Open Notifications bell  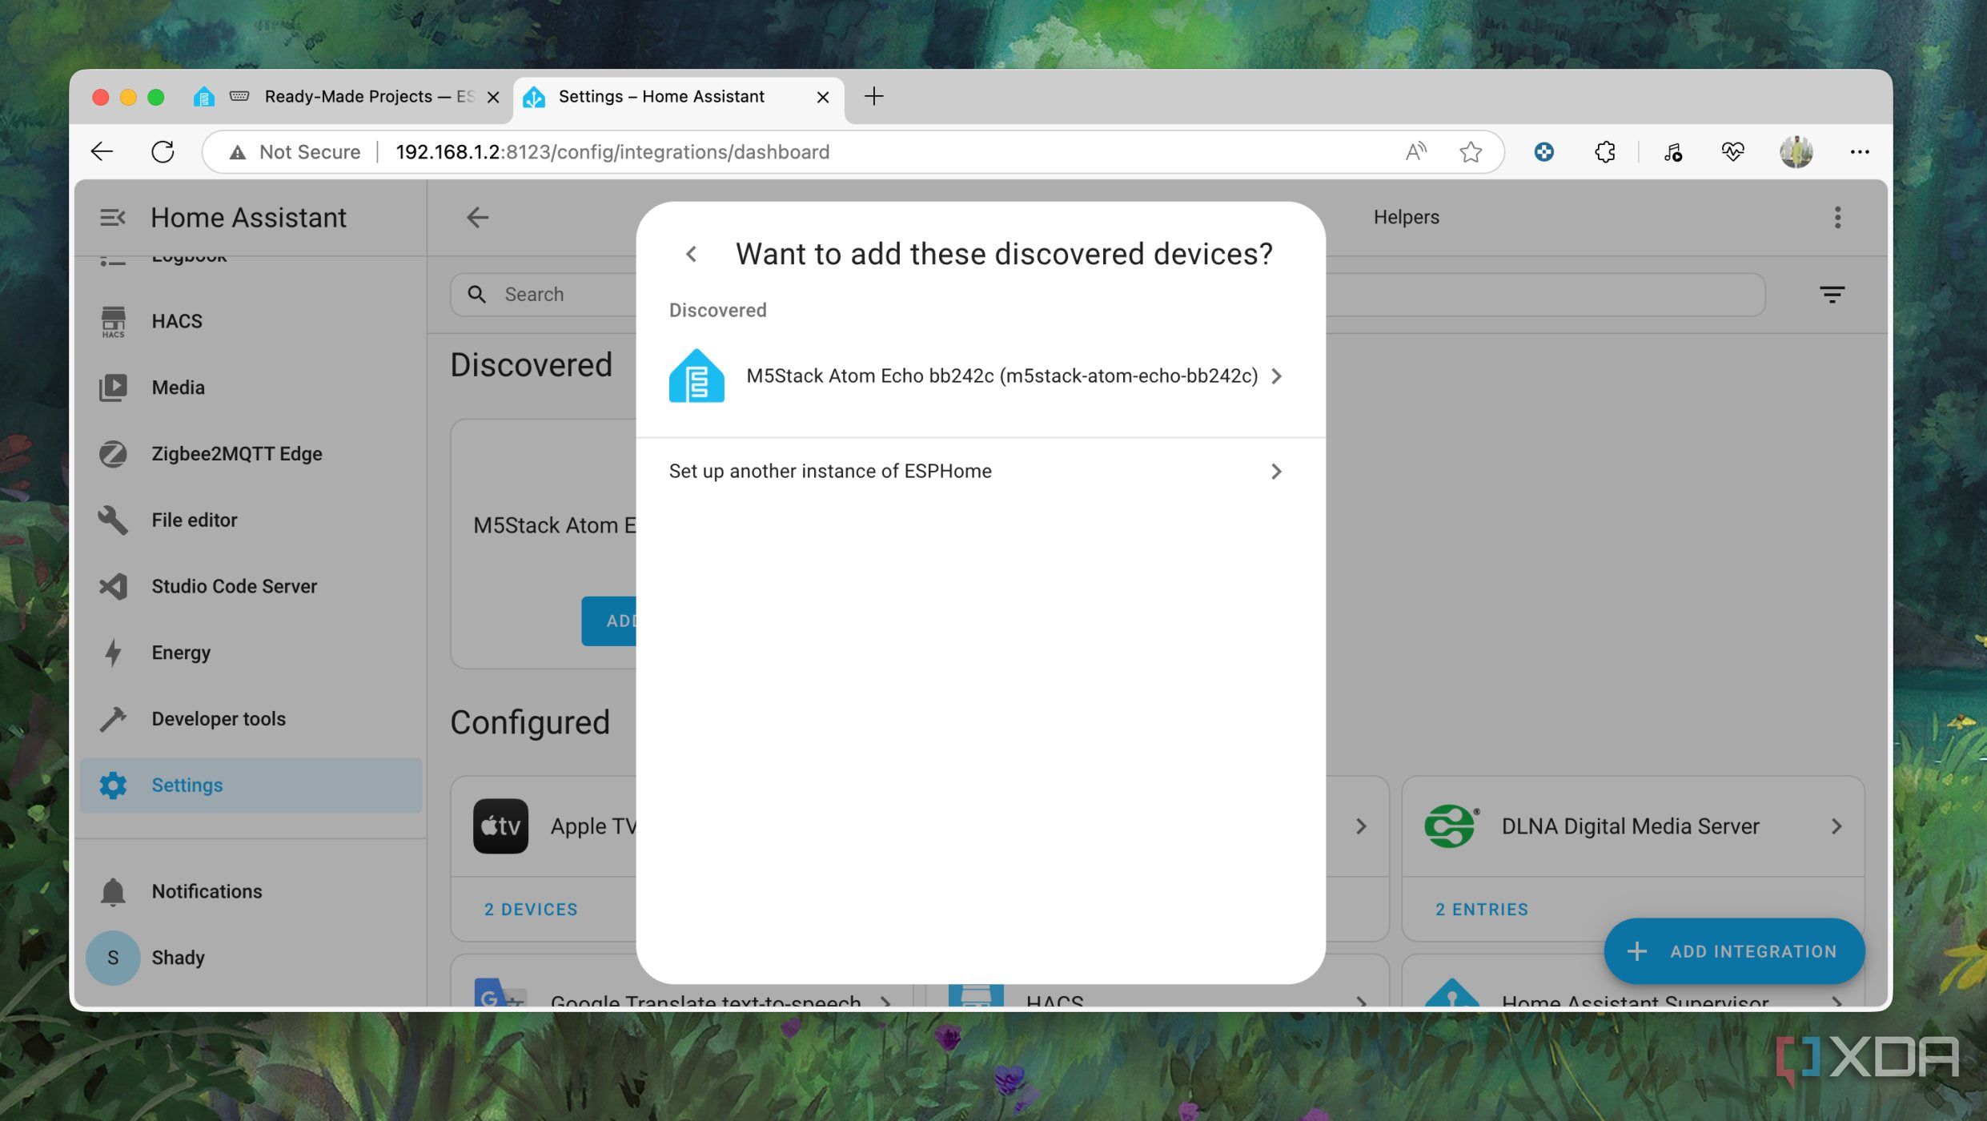pos(113,891)
